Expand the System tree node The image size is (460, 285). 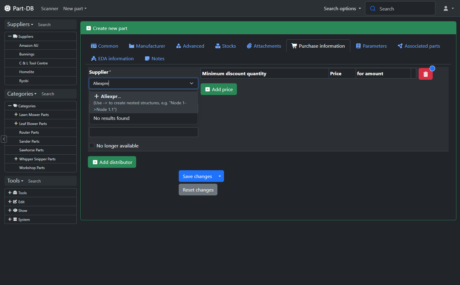(10, 219)
